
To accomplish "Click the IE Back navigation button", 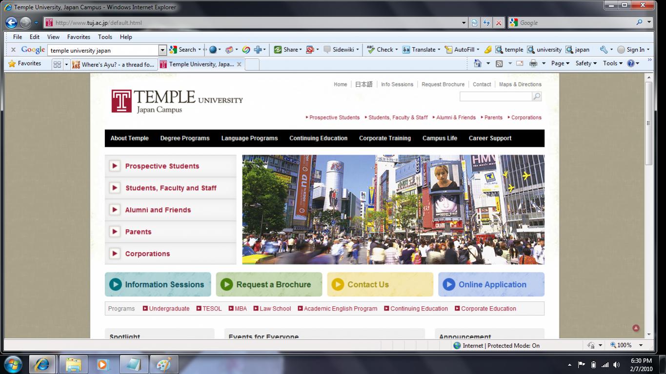I will (x=12, y=22).
